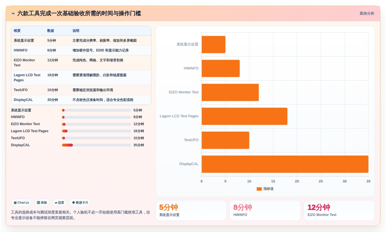Click the page title 六款工具完成一次基础验收所需的时间与操作门槛
The image size is (386, 232).
tap(79, 13)
